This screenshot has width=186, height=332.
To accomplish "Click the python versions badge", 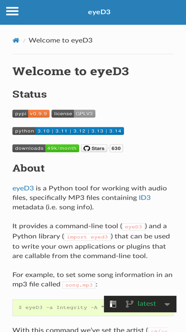I will click(x=68, y=131).
